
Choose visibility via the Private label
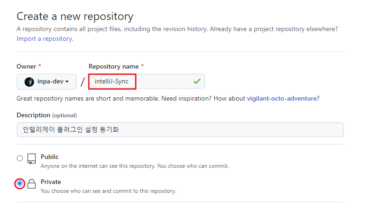pos(51,182)
